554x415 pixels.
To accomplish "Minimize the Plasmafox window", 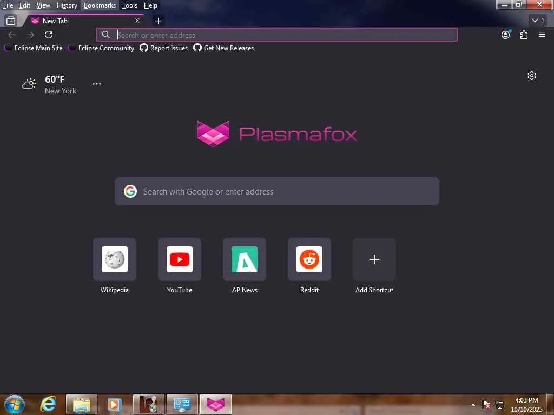I will coord(505,5).
